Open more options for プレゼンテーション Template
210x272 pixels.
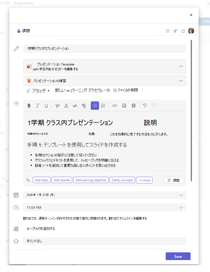coord(181,66)
